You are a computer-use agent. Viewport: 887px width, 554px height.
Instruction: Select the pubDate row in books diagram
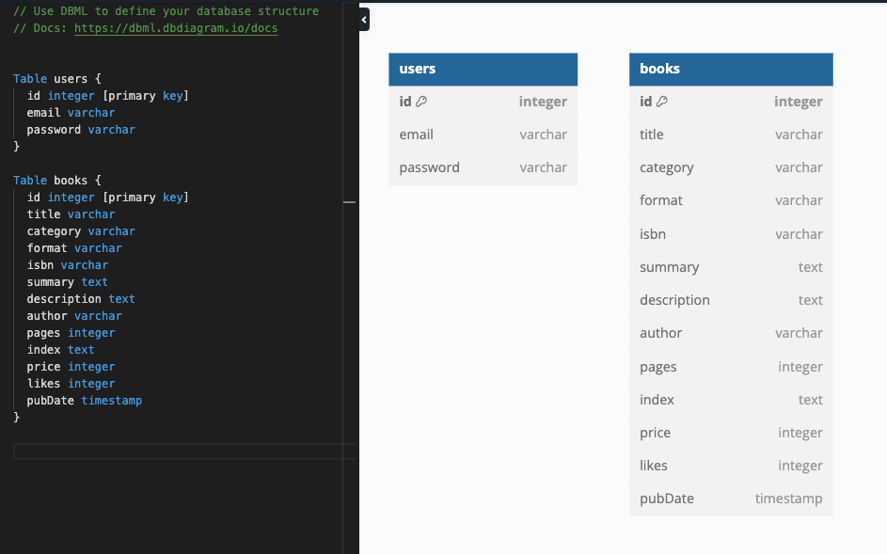click(731, 499)
